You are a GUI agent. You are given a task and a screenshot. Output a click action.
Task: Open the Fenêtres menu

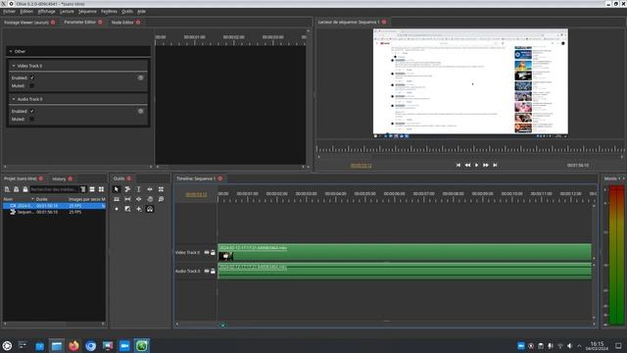coord(109,12)
